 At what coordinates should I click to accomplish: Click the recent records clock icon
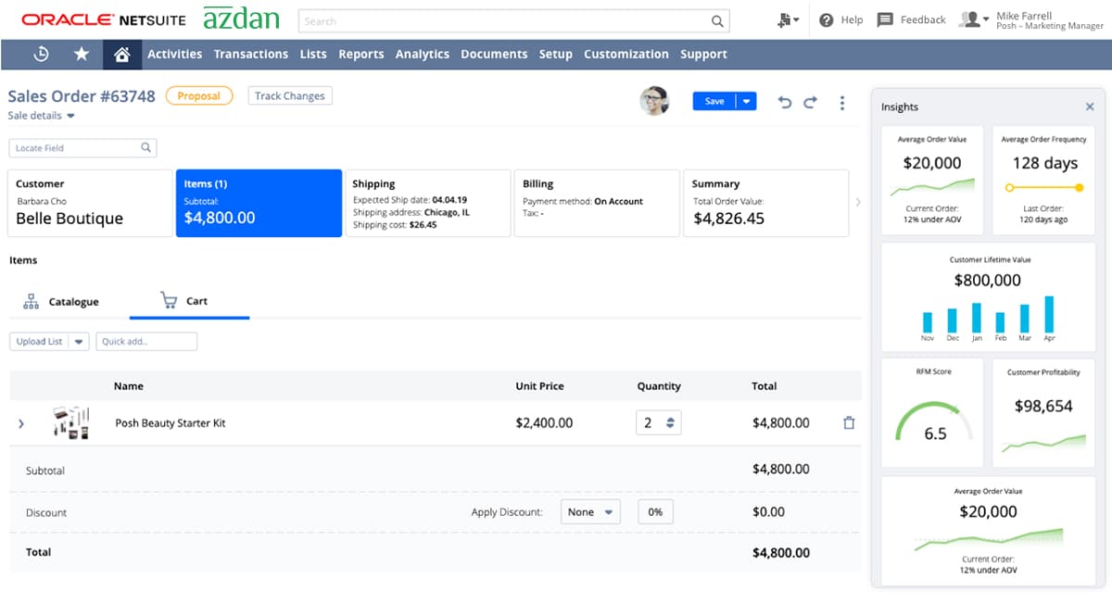coord(41,54)
